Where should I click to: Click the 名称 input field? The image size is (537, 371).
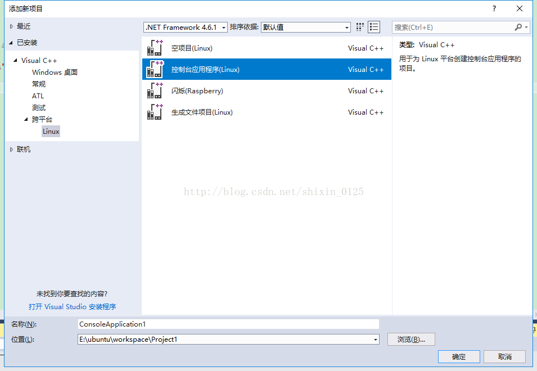(228, 324)
